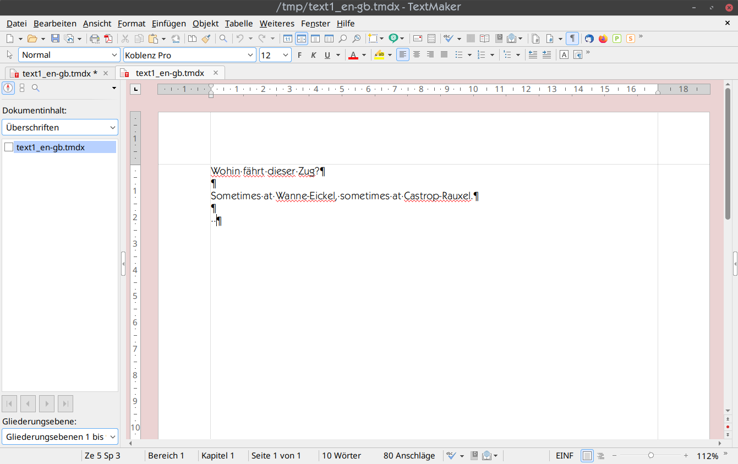Go to last heading in sidebar navigation

(65, 403)
